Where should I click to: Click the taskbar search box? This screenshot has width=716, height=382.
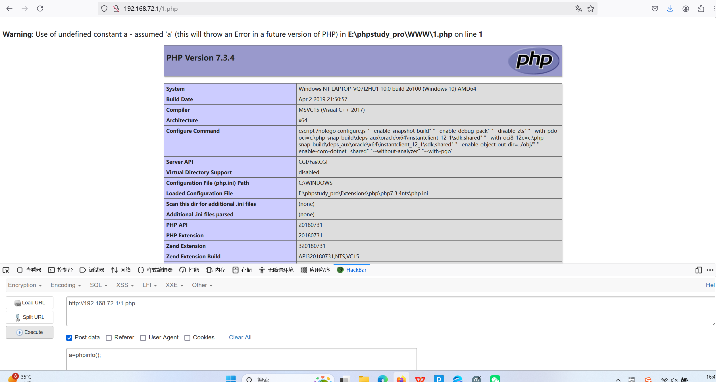(288, 378)
